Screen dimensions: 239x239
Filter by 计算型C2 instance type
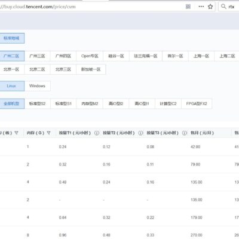168,103
